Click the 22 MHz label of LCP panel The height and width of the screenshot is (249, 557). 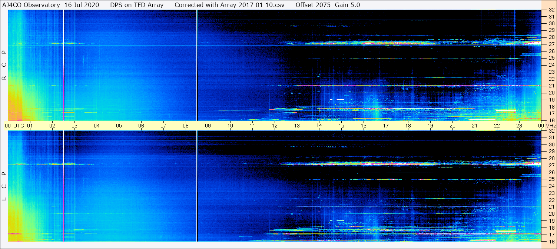pyautogui.click(x=551, y=200)
